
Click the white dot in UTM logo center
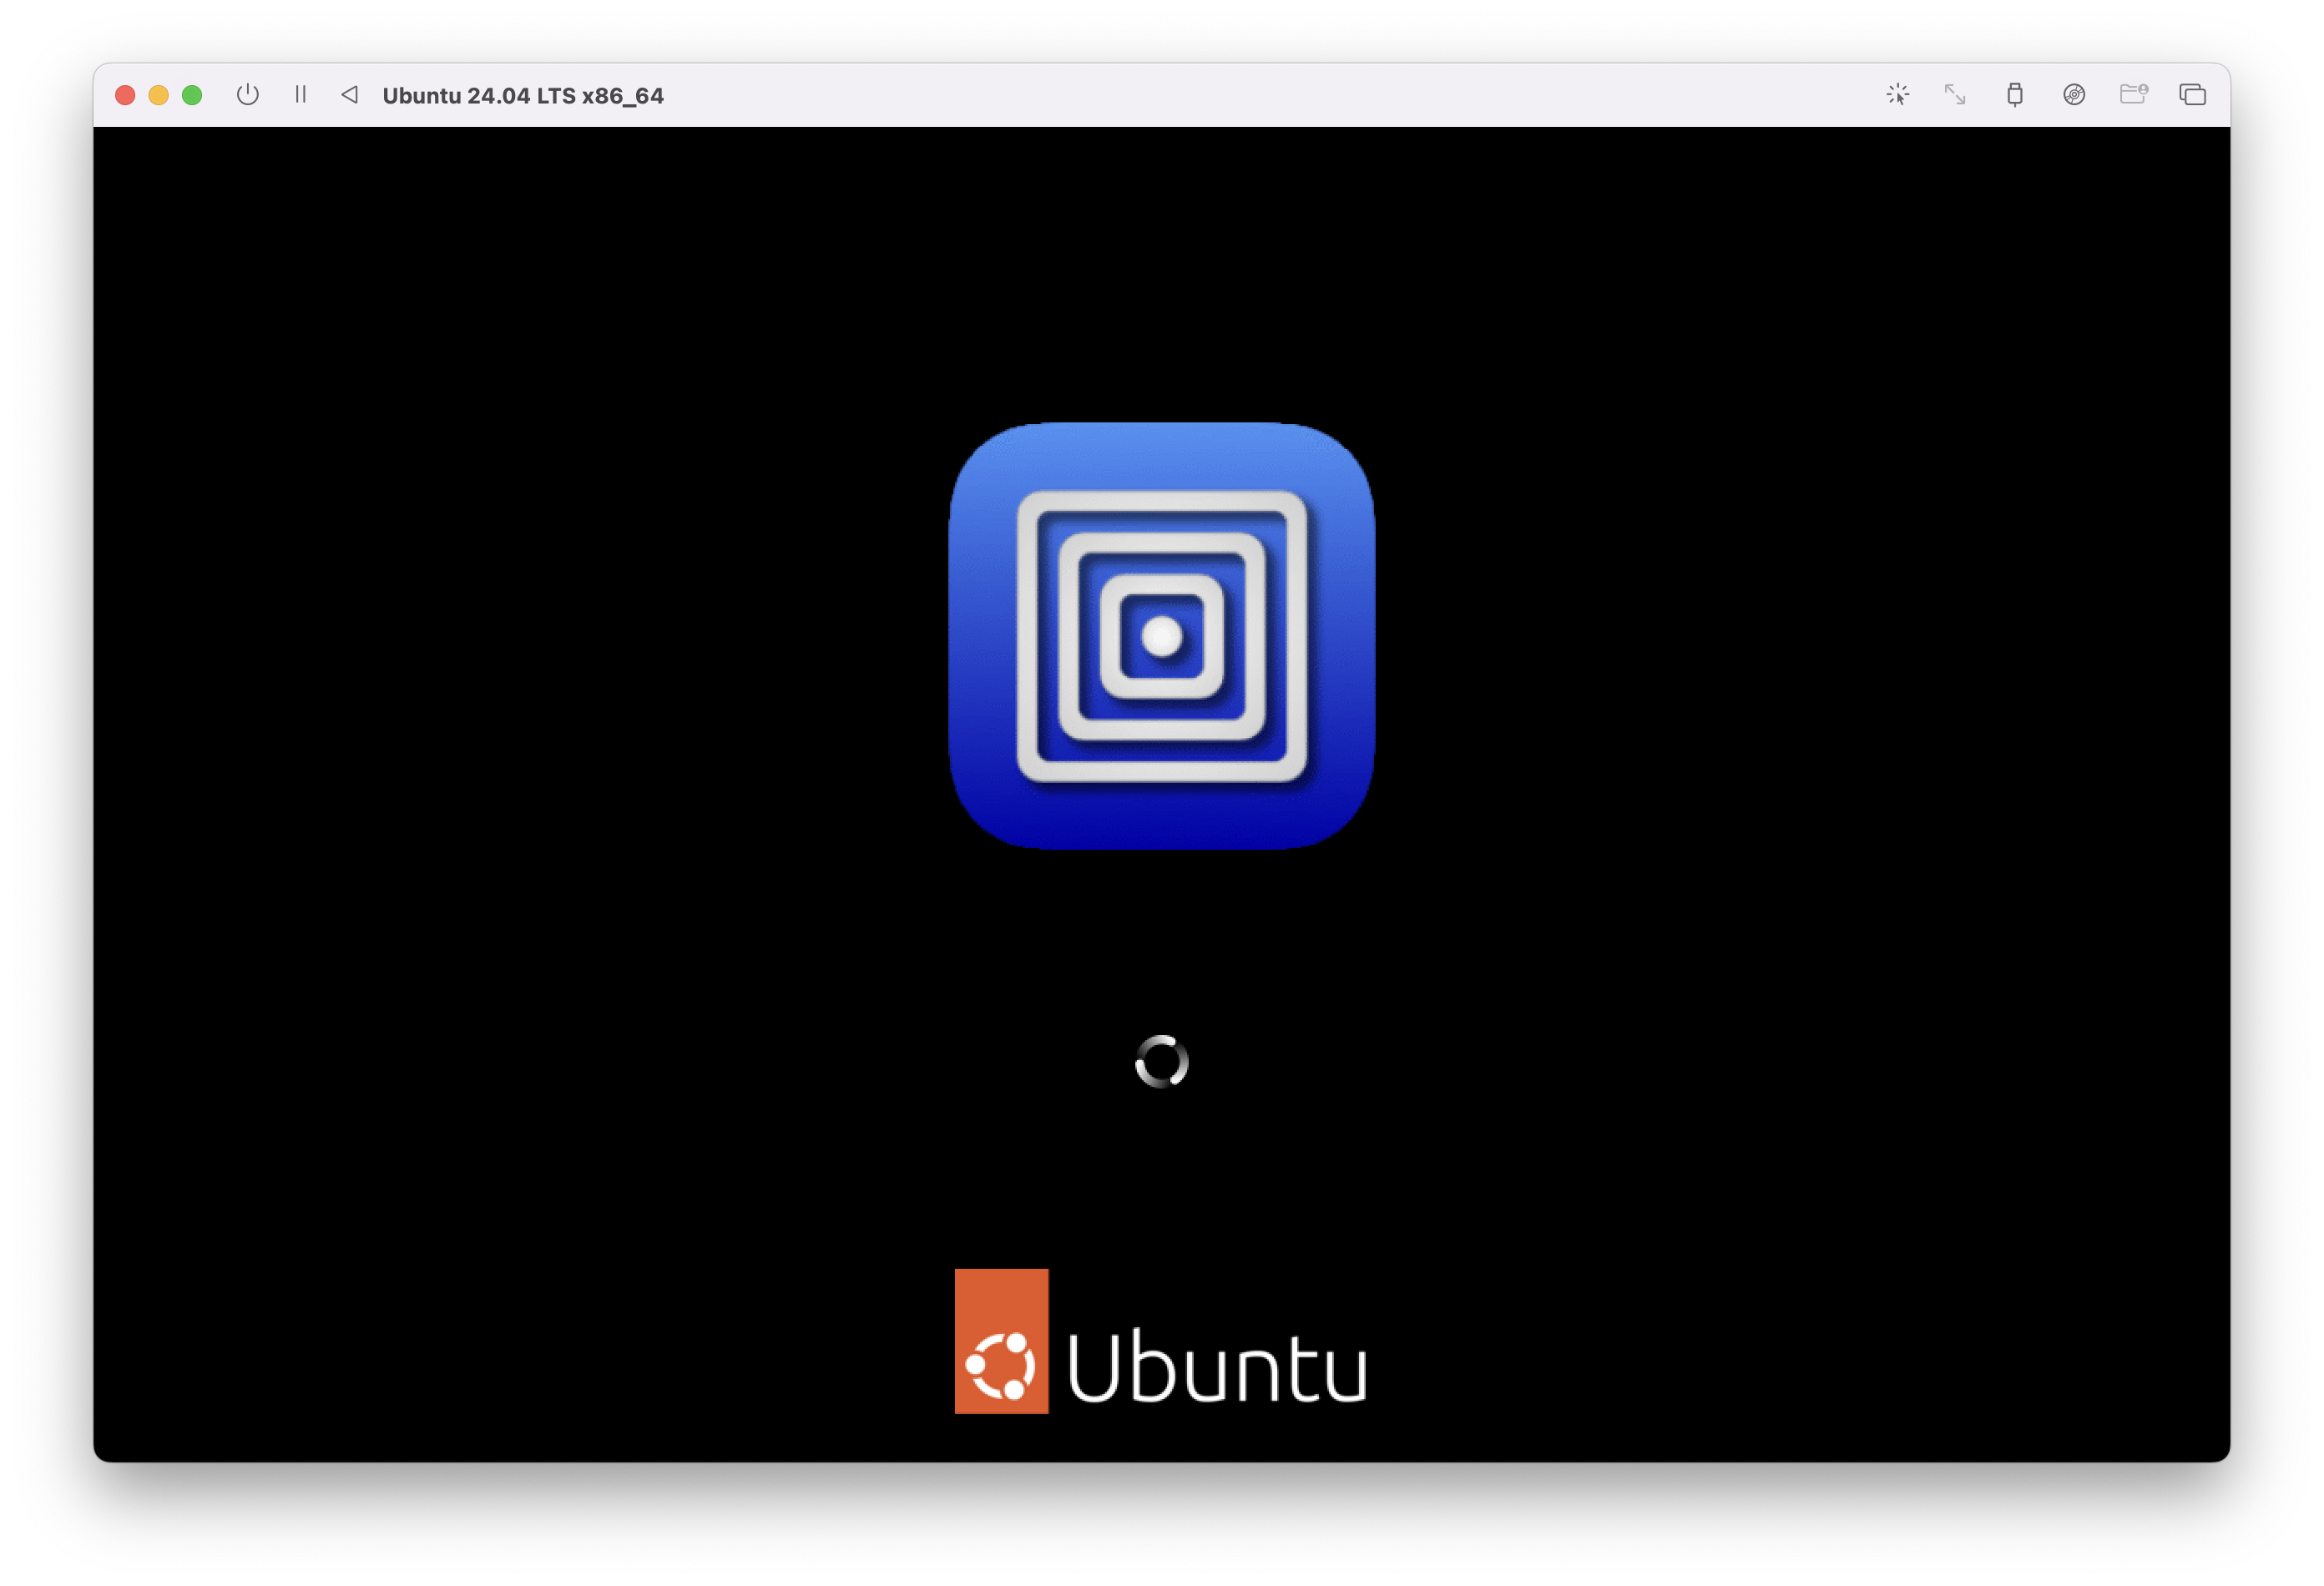click(x=1161, y=636)
